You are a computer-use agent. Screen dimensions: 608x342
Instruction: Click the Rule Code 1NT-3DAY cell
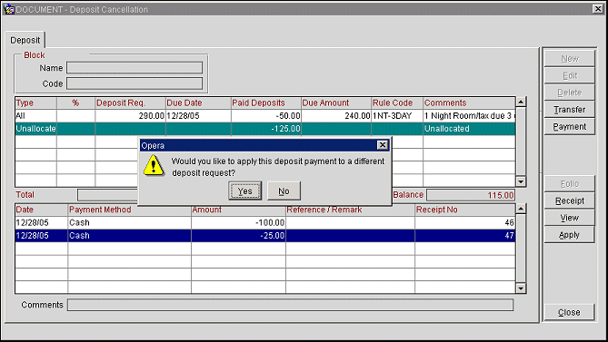click(x=397, y=116)
